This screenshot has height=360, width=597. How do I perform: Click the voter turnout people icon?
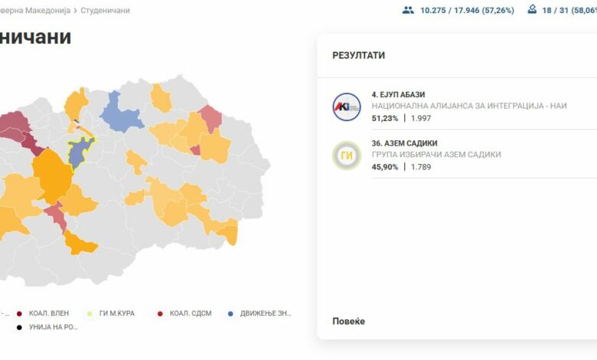pyautogui.click(x=408, y=10)
